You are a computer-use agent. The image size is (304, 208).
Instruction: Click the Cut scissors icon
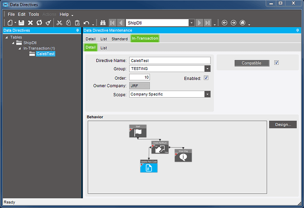tap(59, 23)
